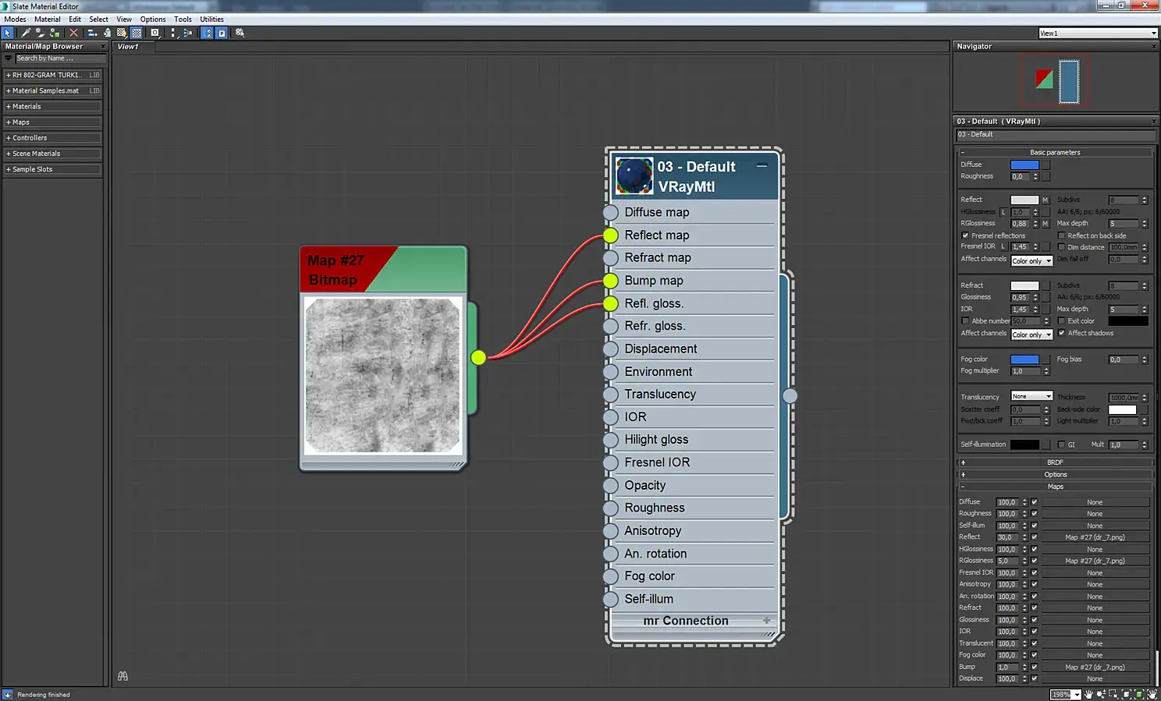Expand the Scene Materials group
This screenshot has width=1161, height=701.
click(52, 154)
